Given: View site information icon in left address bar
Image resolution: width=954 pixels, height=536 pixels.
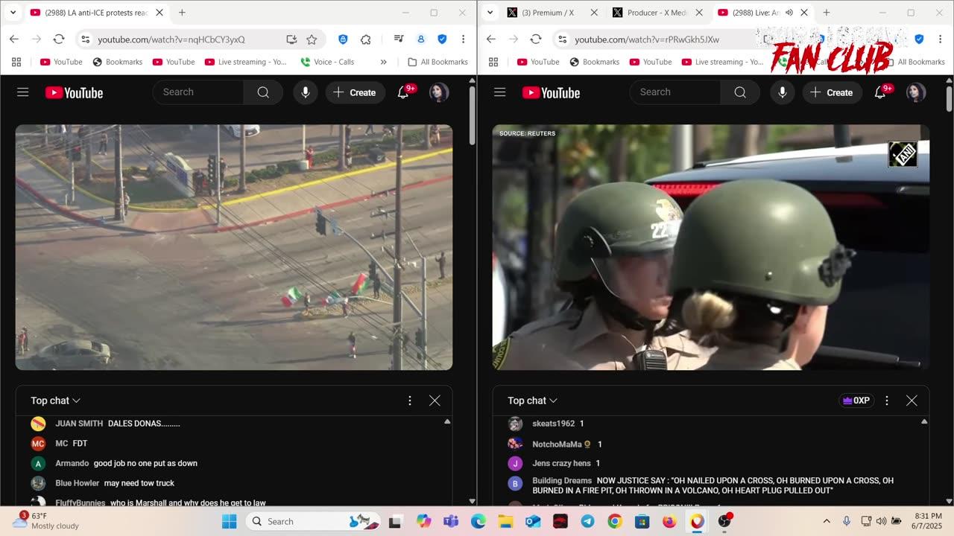Looking at the screenshot, I should pyautogui.click(x=85, y=39).
